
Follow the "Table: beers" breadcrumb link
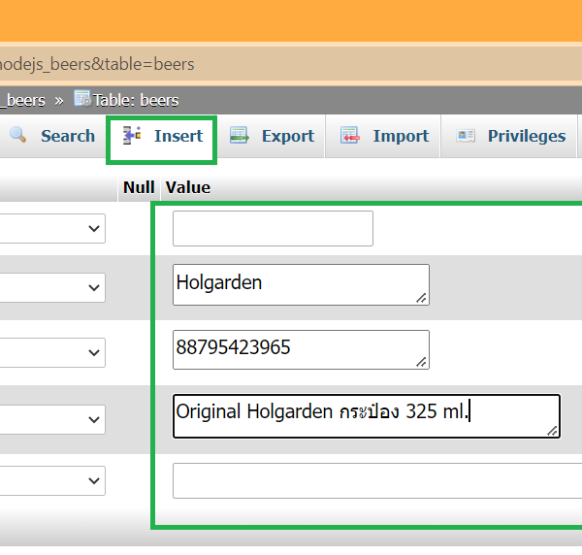[x=136, y=100]
